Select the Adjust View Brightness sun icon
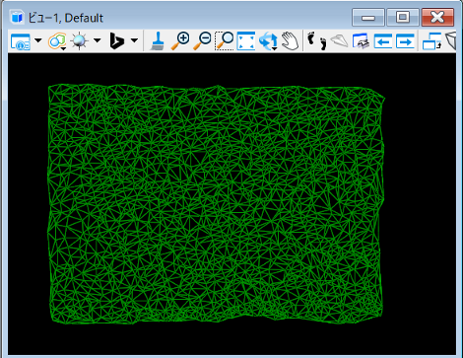This screenshot has width=463, height=358. [x=80, y=41]
